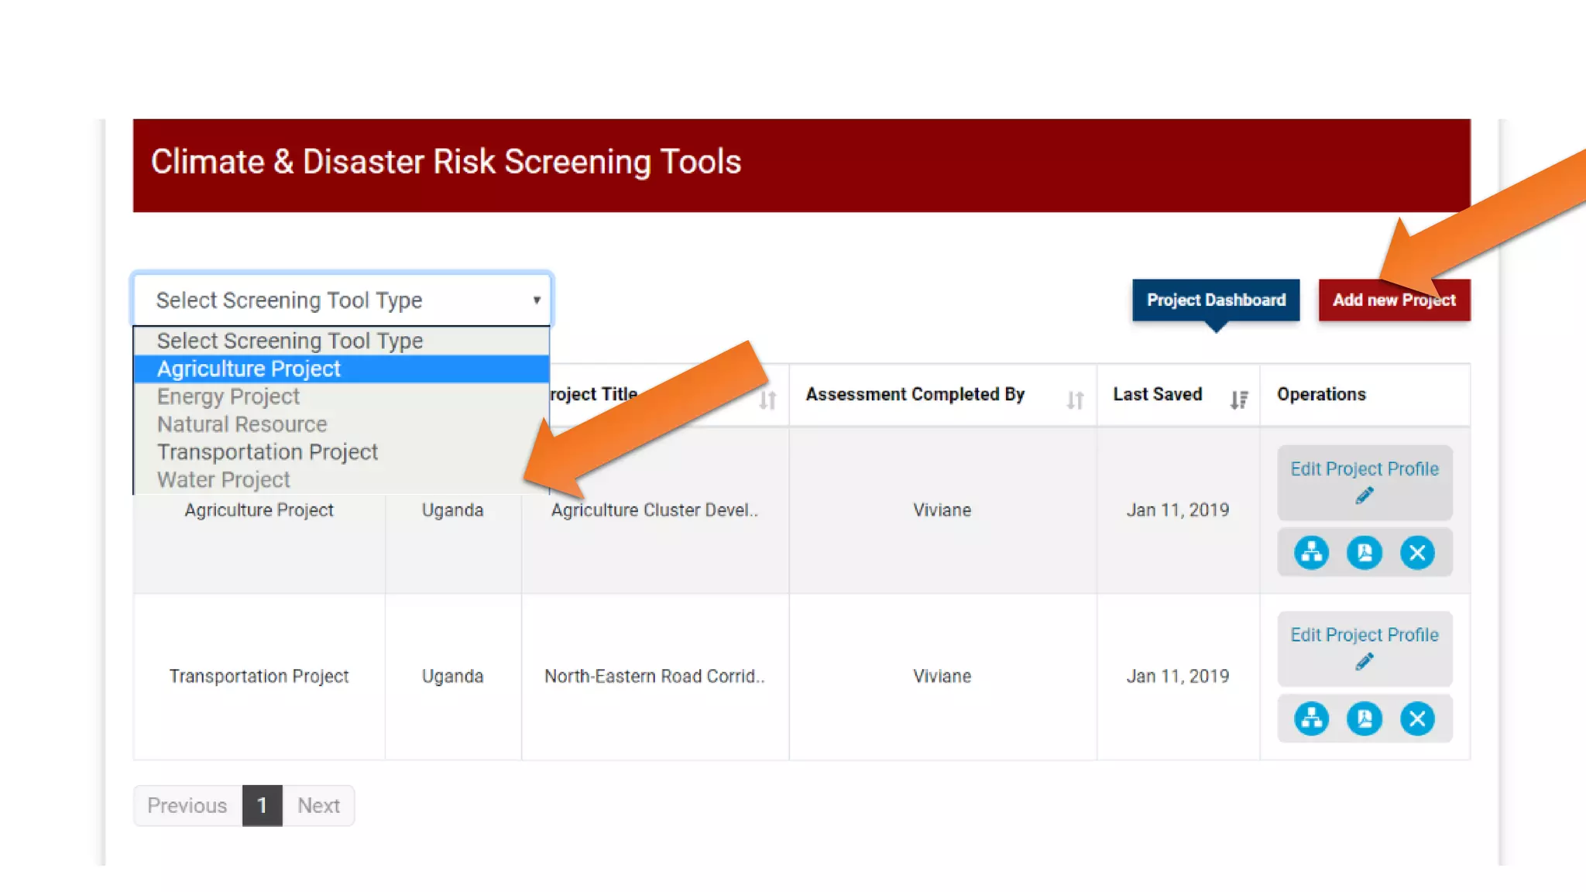Open the Select Screening Tool Type dropdown
The width and height of the screenshot is (1586, 892).
342,300
